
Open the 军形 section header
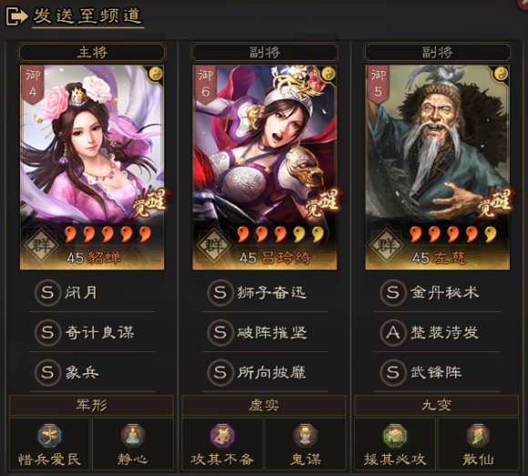[x=91, y=405]
